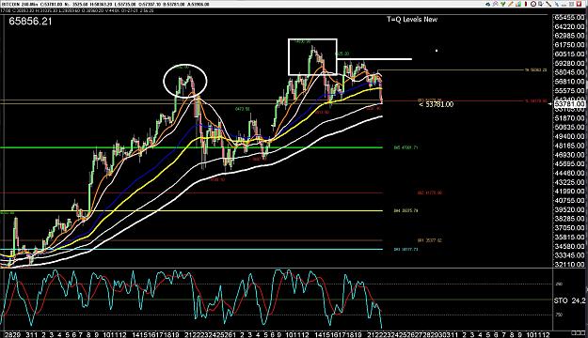The height and width of the screenshot is (338, 588).
Task: Open the colored bar-chart icon in toolbar
Action: (x=518, y=4)
